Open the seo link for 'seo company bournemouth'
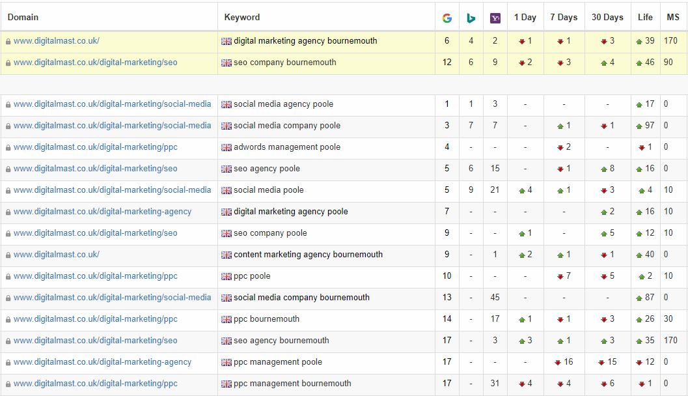Image resolution: width=688 pixels, height=396 pixels. (95, 63)
